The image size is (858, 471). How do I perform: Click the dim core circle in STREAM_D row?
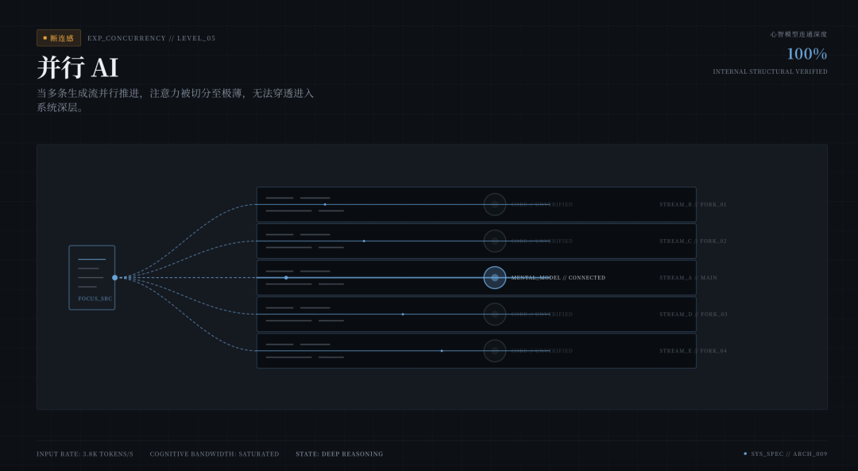(x=495, y=315)
